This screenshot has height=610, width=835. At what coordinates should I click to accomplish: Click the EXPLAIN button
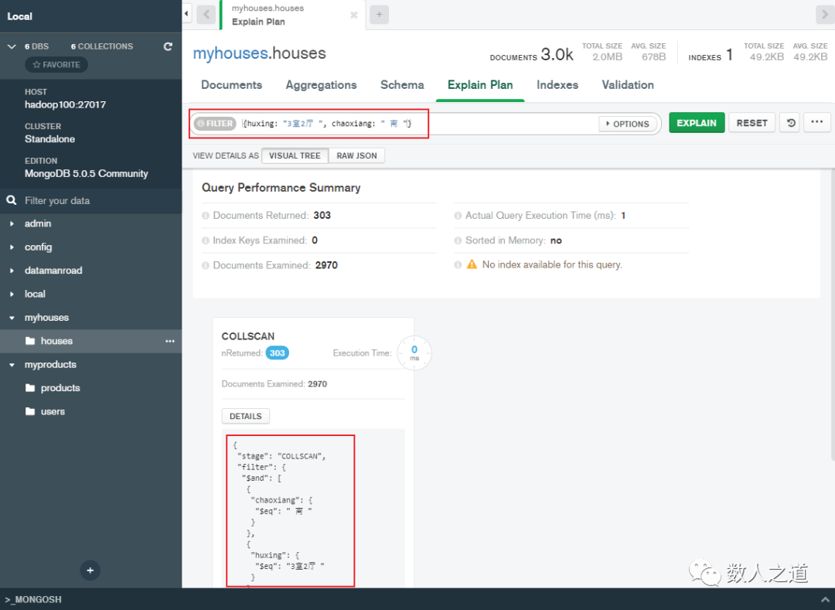[x=696, y=122]
